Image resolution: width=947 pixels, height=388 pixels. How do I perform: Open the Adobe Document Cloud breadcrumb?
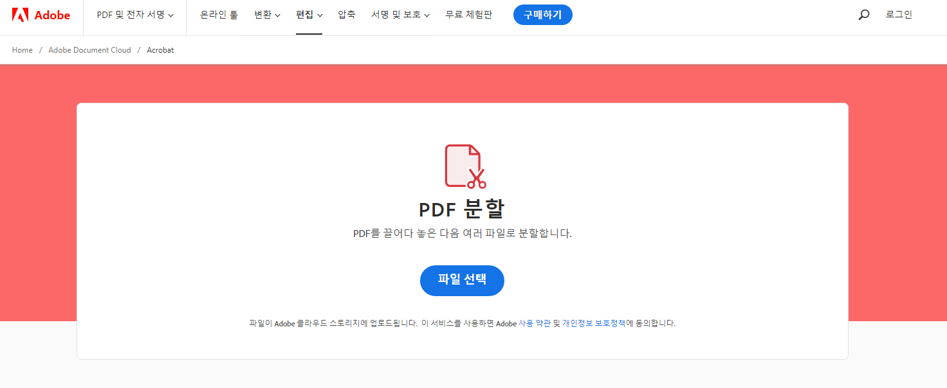click(x=89, y=49)
